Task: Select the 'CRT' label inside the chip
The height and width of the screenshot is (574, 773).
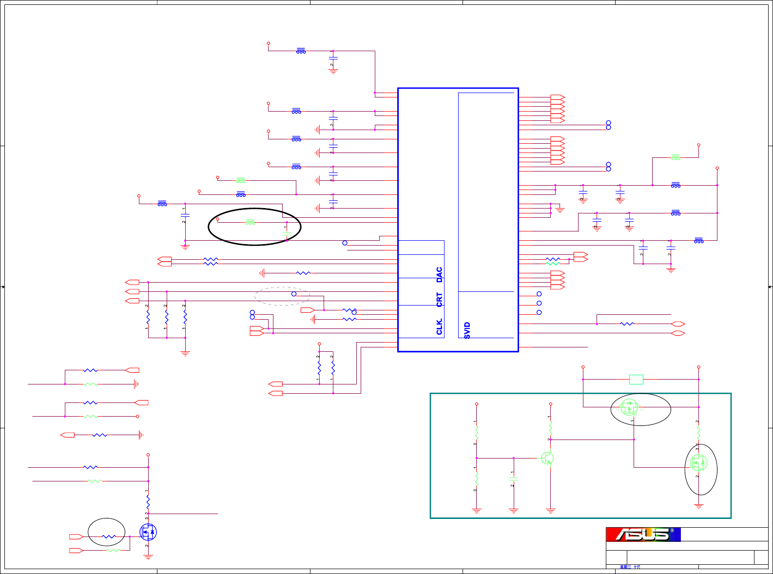Action: [440, 300]
